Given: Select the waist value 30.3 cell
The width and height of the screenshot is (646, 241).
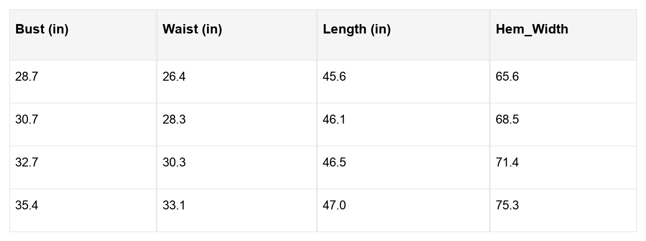Looking at the screenshot, I should [x=174, y=163].
